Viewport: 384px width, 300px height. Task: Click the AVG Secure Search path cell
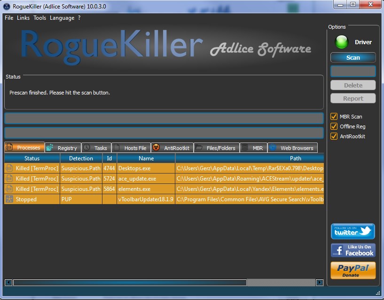[x=250, y=199]
